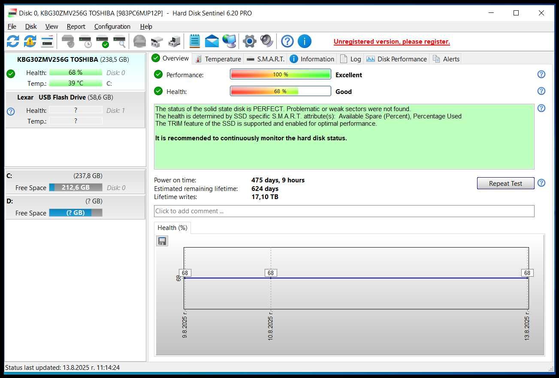Open the View menu
559x378 pixels.
click(x=51, y=27)
